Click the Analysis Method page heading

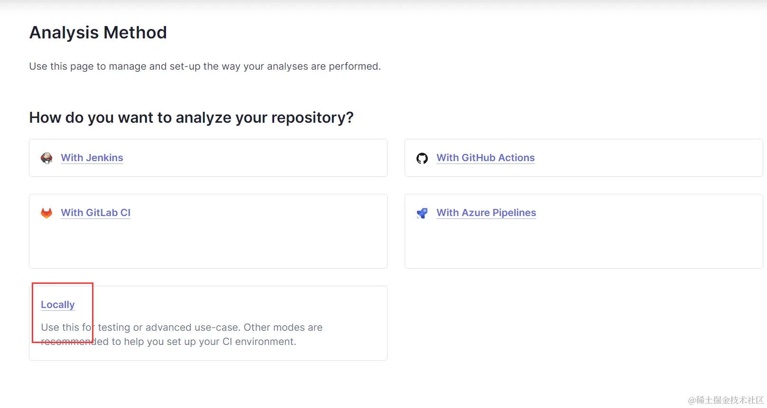[x=98, y=33]
